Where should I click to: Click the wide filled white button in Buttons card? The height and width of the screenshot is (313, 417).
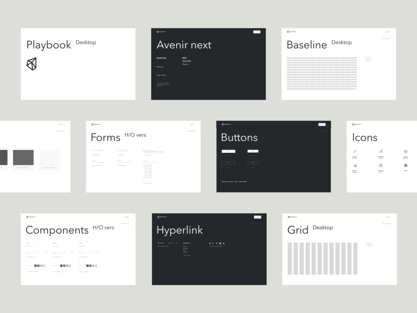(x=228, y=151)
